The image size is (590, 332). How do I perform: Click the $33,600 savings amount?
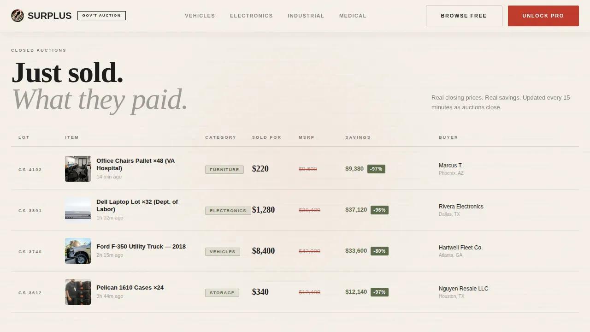(356, 251)
